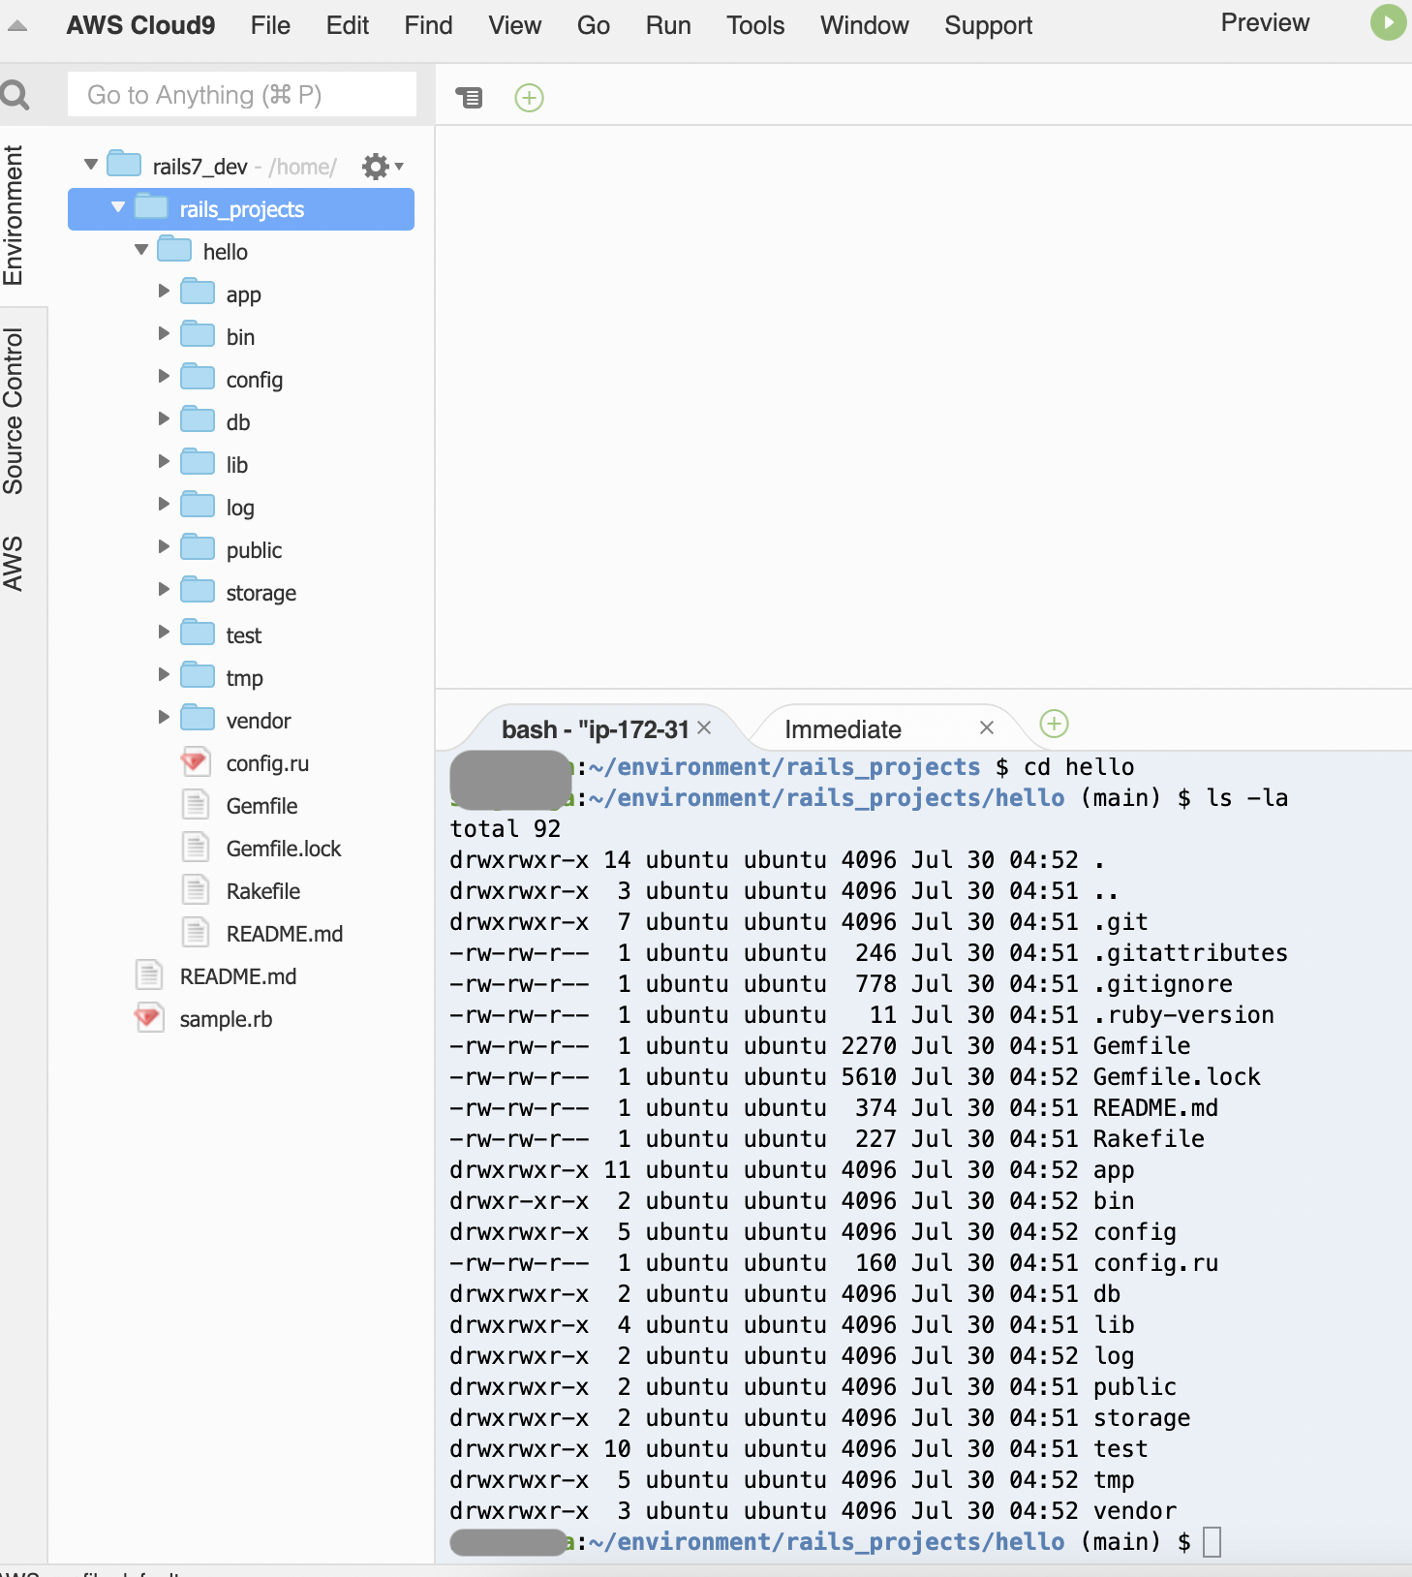Switch to the Immediate tab
The width and height of the screenshot is (1412, 1577).
pyautogui.click(x=843, y=729)
